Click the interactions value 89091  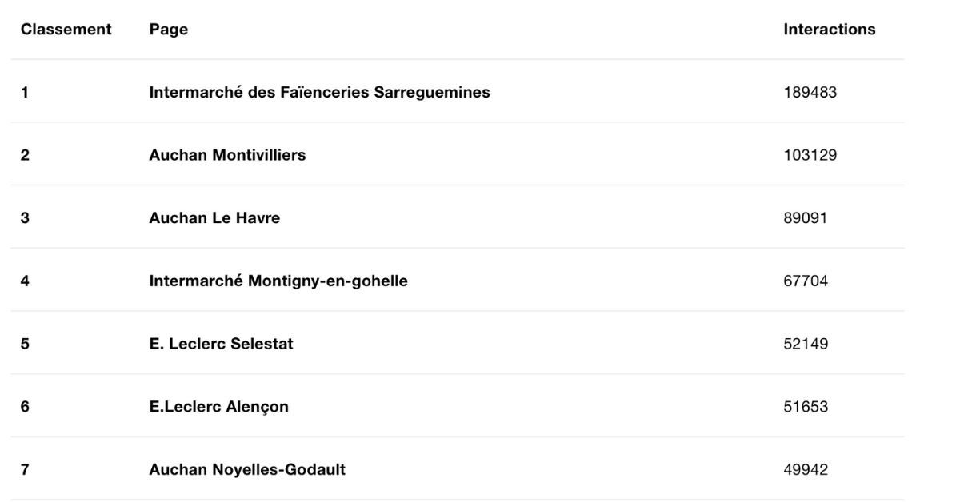805,217
